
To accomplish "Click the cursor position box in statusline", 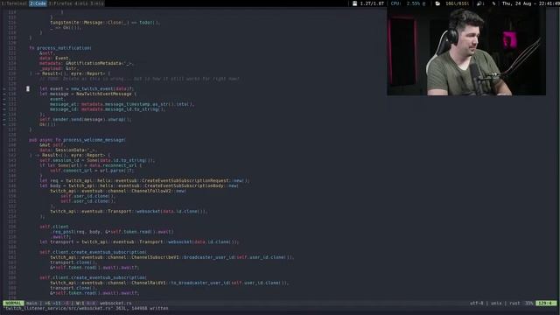I will tap(546, 304).
